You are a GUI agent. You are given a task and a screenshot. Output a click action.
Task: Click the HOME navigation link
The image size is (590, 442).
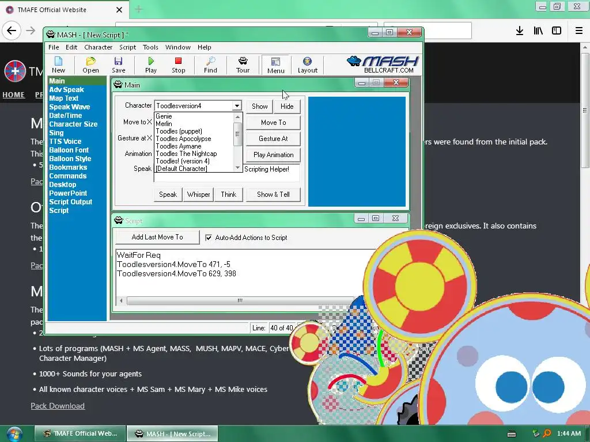pyautogui.click(x=14, y=95)
